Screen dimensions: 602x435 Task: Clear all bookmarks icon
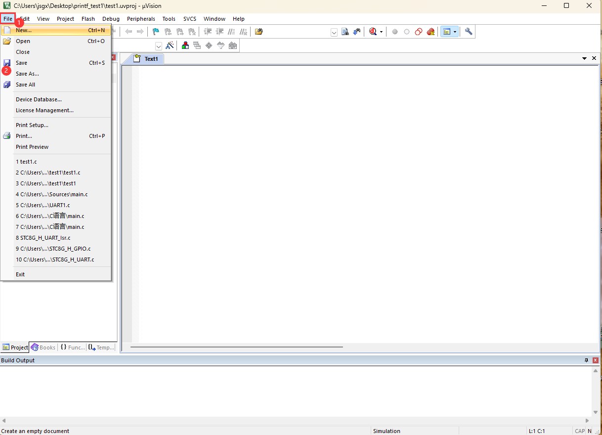pyautogui.click(x=192, y=32)
